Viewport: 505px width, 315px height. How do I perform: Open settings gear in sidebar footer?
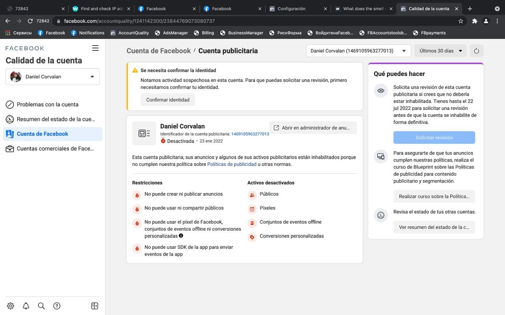pos(11,306)
